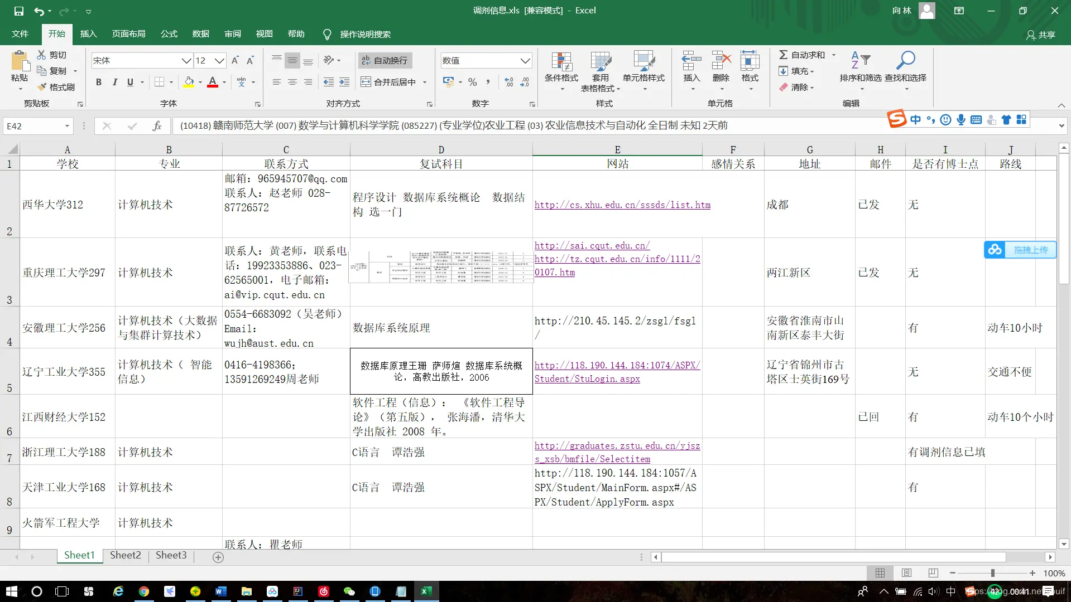1071x602 pixels.
Task: Open the font color red swatch
Action: pos(212,82)
